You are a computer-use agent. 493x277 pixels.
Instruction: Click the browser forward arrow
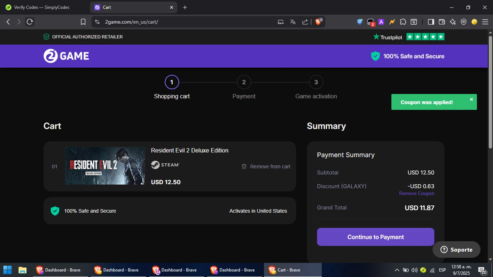(x=19, y=22)
